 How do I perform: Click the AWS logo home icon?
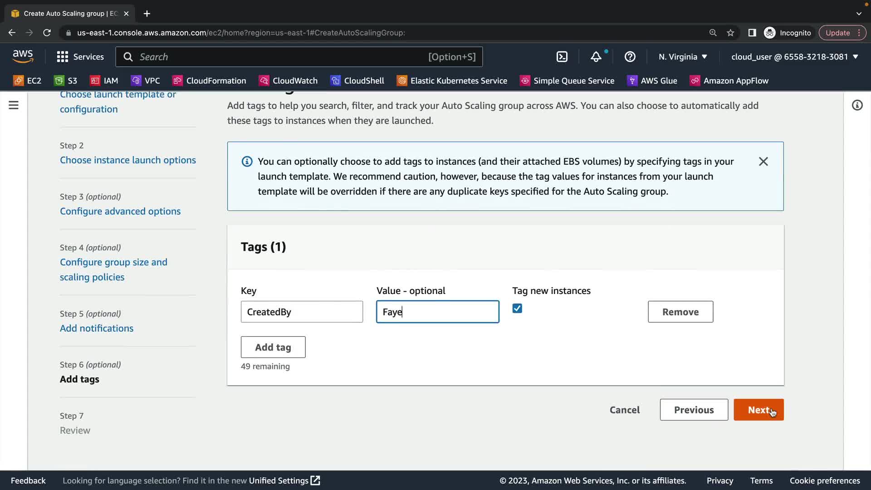[x=23, y=56]
